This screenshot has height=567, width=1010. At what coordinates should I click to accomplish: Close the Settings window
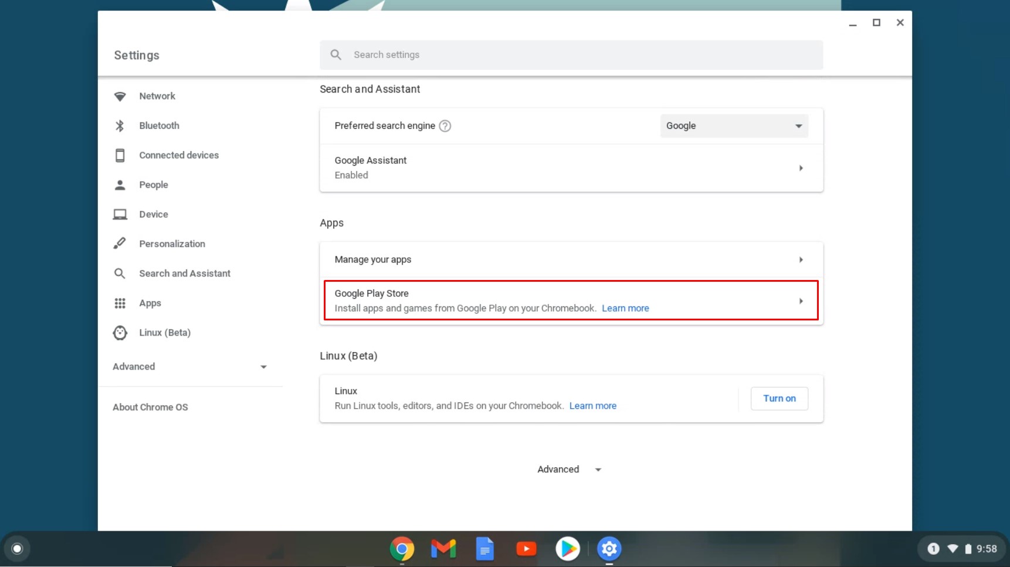pos(900,23)
